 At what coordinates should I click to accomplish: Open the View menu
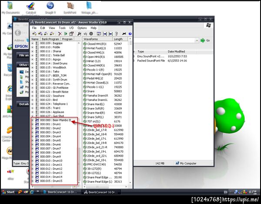[52, 28]
